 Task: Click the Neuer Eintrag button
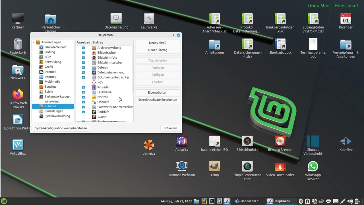tap(158, 50)
